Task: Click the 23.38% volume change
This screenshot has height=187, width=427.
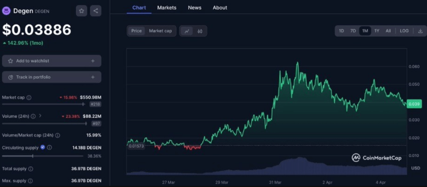Action: pyautogui.click(x=71, y=117)
